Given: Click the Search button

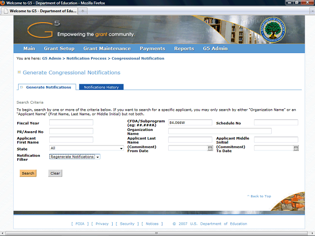Looking at the screenshot, I should (28, 173).
